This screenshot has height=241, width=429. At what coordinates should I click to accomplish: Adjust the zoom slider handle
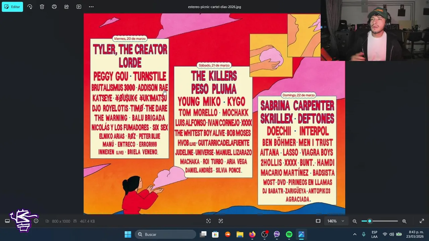point(370,221)
